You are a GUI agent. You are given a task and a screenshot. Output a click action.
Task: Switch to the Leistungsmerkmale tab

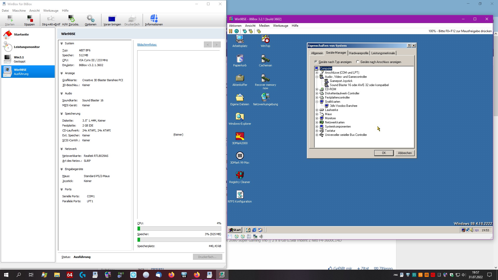point(383,53)
